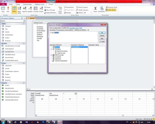This screenshot has height=124, width=155.
Task: Uncheck Show box for City column
Action: click(56, 99)
